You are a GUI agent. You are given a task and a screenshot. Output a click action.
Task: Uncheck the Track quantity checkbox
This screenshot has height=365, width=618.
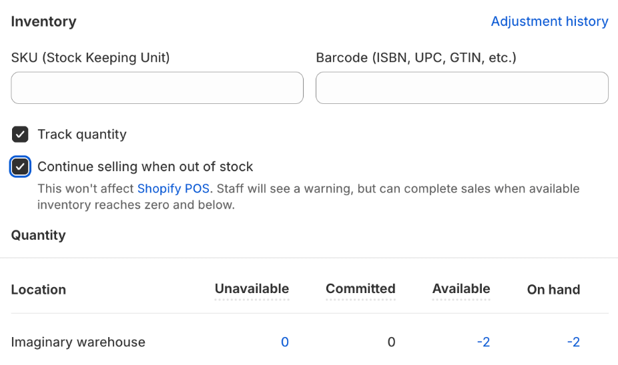coord(20,135)
